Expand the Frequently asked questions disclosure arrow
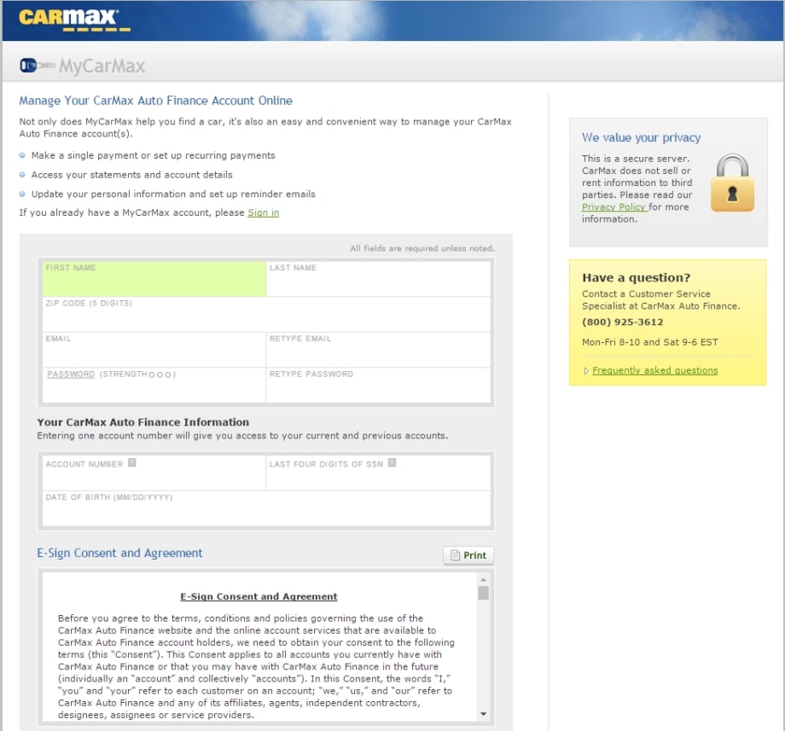785x731 pixels. pos(586,370)
